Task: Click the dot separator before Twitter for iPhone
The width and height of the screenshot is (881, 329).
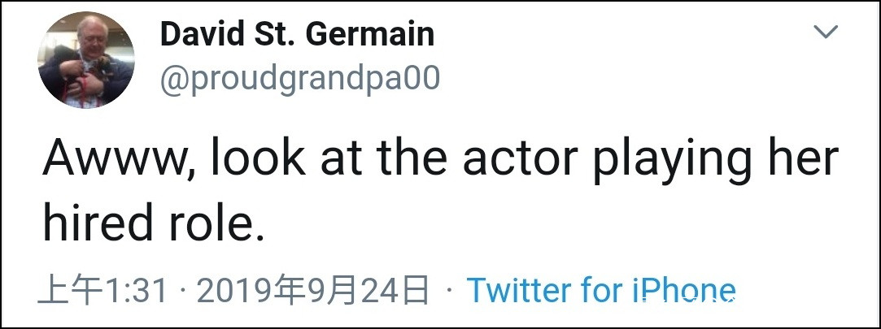Action: pos(449,290)
